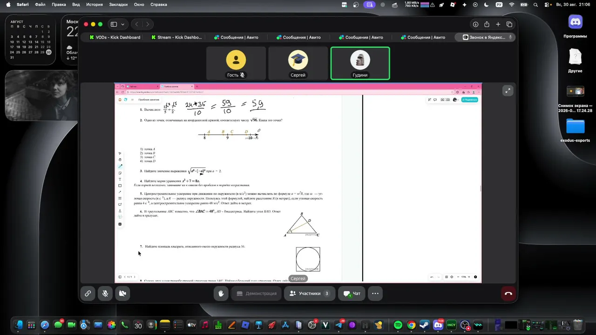Select the exodus-exports desktop folder
The height and width of the screenshot is (335, 596).
[576, 131]
